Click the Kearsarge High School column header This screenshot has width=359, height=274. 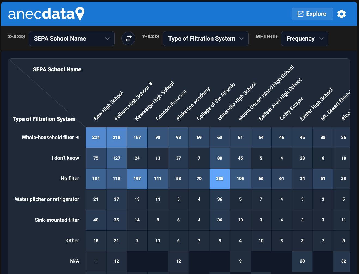coord(154,101)
